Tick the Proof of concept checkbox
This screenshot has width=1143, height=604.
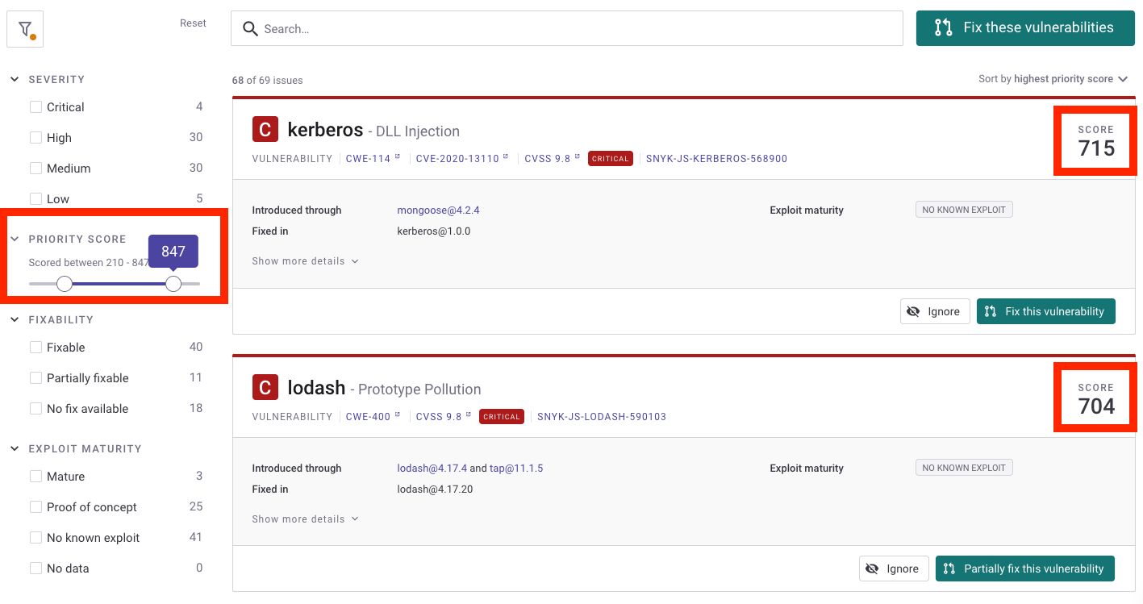point(35,507)
